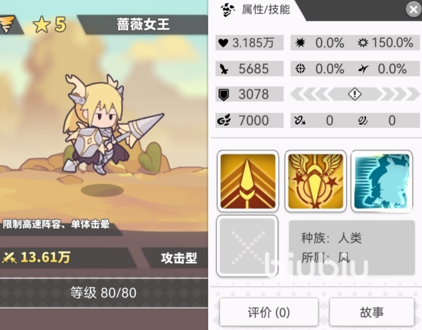The height and width of the screenshot is (330, 422).
Task: Tap the speed stat icon beside 7000
Action: point(223,120)
